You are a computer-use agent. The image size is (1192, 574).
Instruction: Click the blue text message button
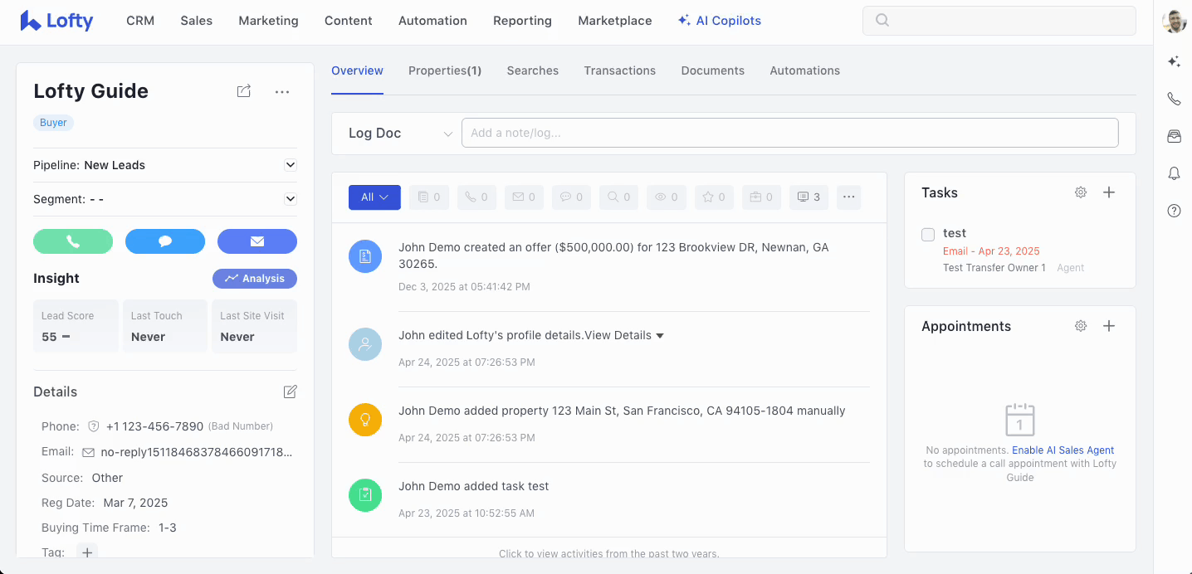coord(165,241)
